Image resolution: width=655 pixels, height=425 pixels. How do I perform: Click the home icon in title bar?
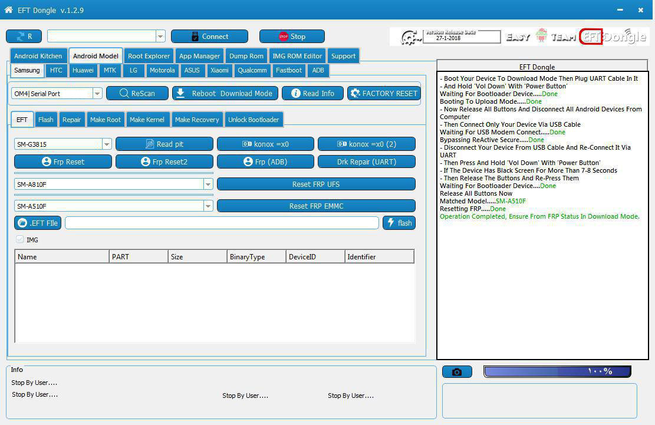(8, 9)
